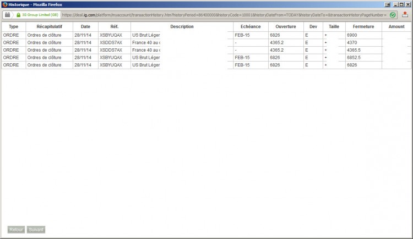Click the Suivant button
This screenshot has height=239, width=413.
pos(36,230)
